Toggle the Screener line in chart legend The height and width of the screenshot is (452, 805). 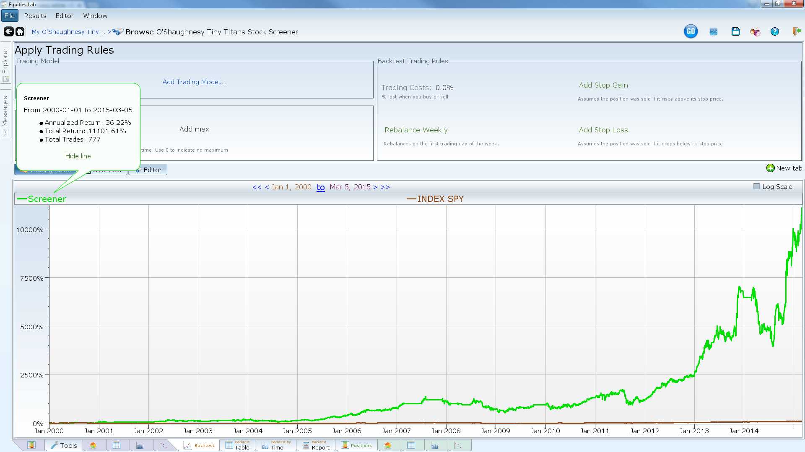pyautogui.click(x=42, y=199)
